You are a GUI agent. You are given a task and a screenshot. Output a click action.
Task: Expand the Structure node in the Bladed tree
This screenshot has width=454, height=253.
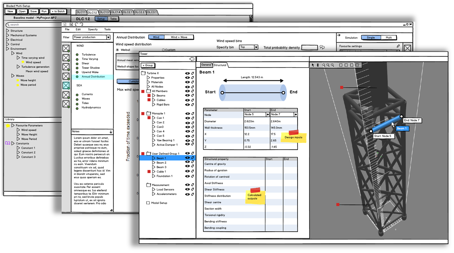tap(8, 31)
